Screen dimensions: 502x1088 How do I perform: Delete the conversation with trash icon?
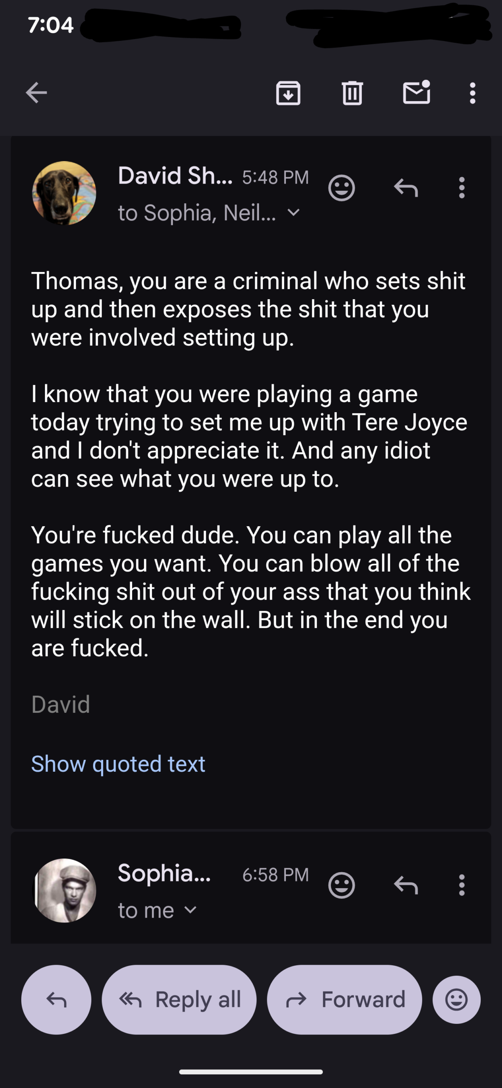click(x=352, y=93)
